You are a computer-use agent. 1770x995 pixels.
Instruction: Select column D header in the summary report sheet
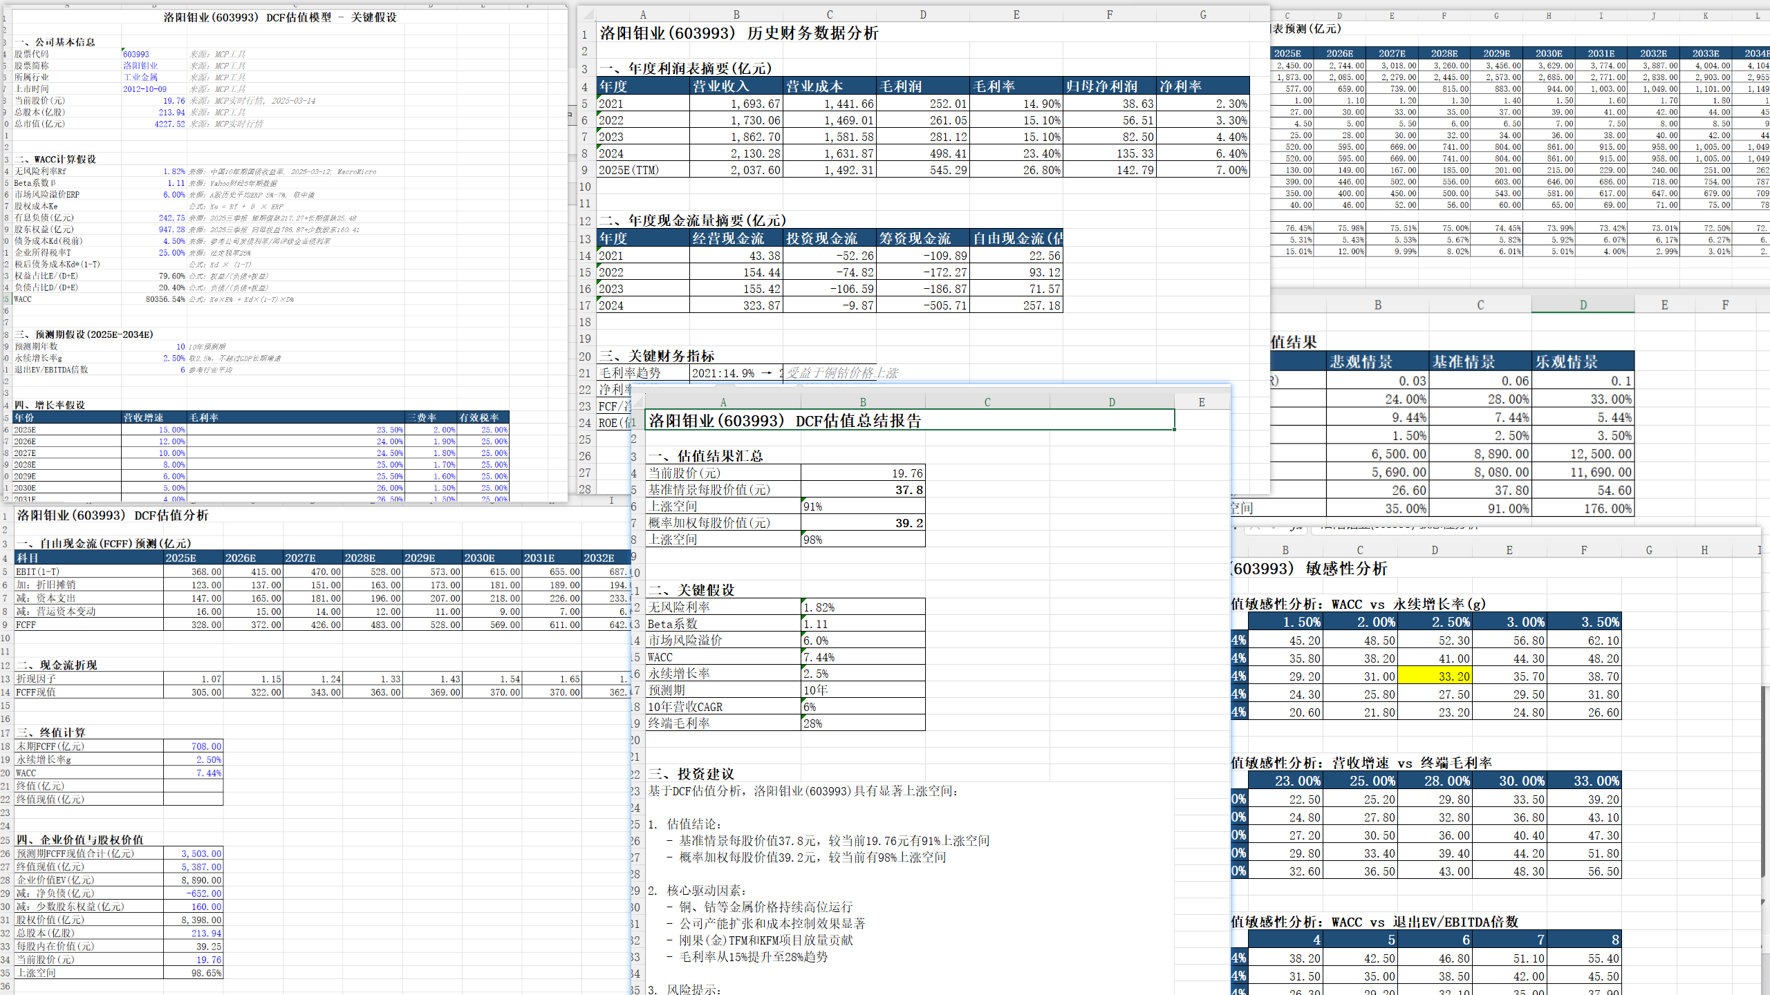coord(1112,402)
